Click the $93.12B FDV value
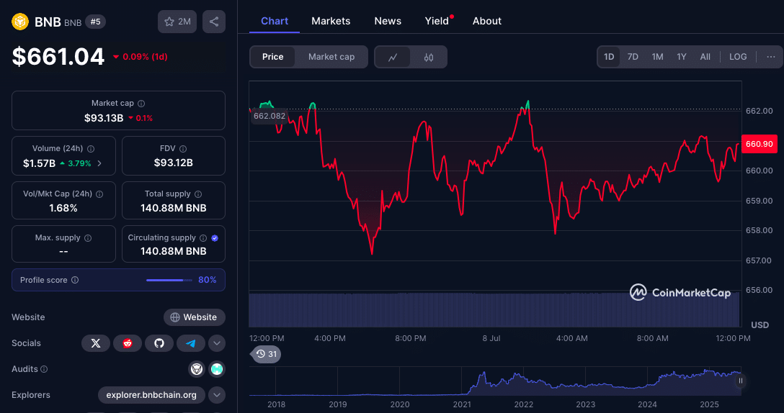The height and width of the screenshot is (413, 784). (174, 163)
